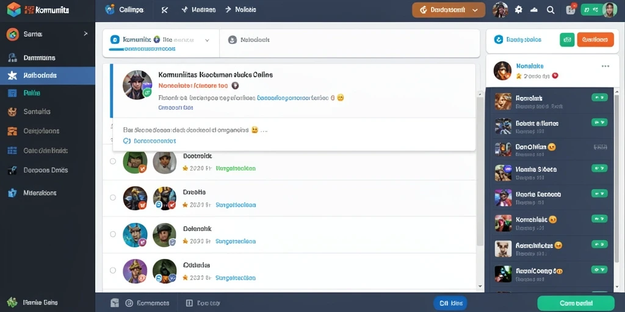Screen dimensions: 625x312
Task: Open the settings gear in top bar
Action: pyautogui.click(x=519, y=10)
